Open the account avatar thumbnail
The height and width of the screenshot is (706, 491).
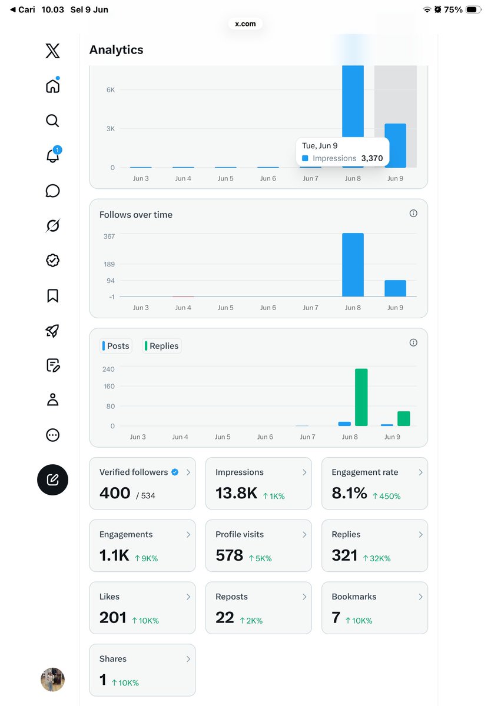(x=52, y=680)
